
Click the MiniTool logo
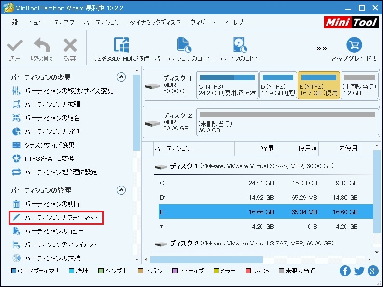click(x=352, y=23)
